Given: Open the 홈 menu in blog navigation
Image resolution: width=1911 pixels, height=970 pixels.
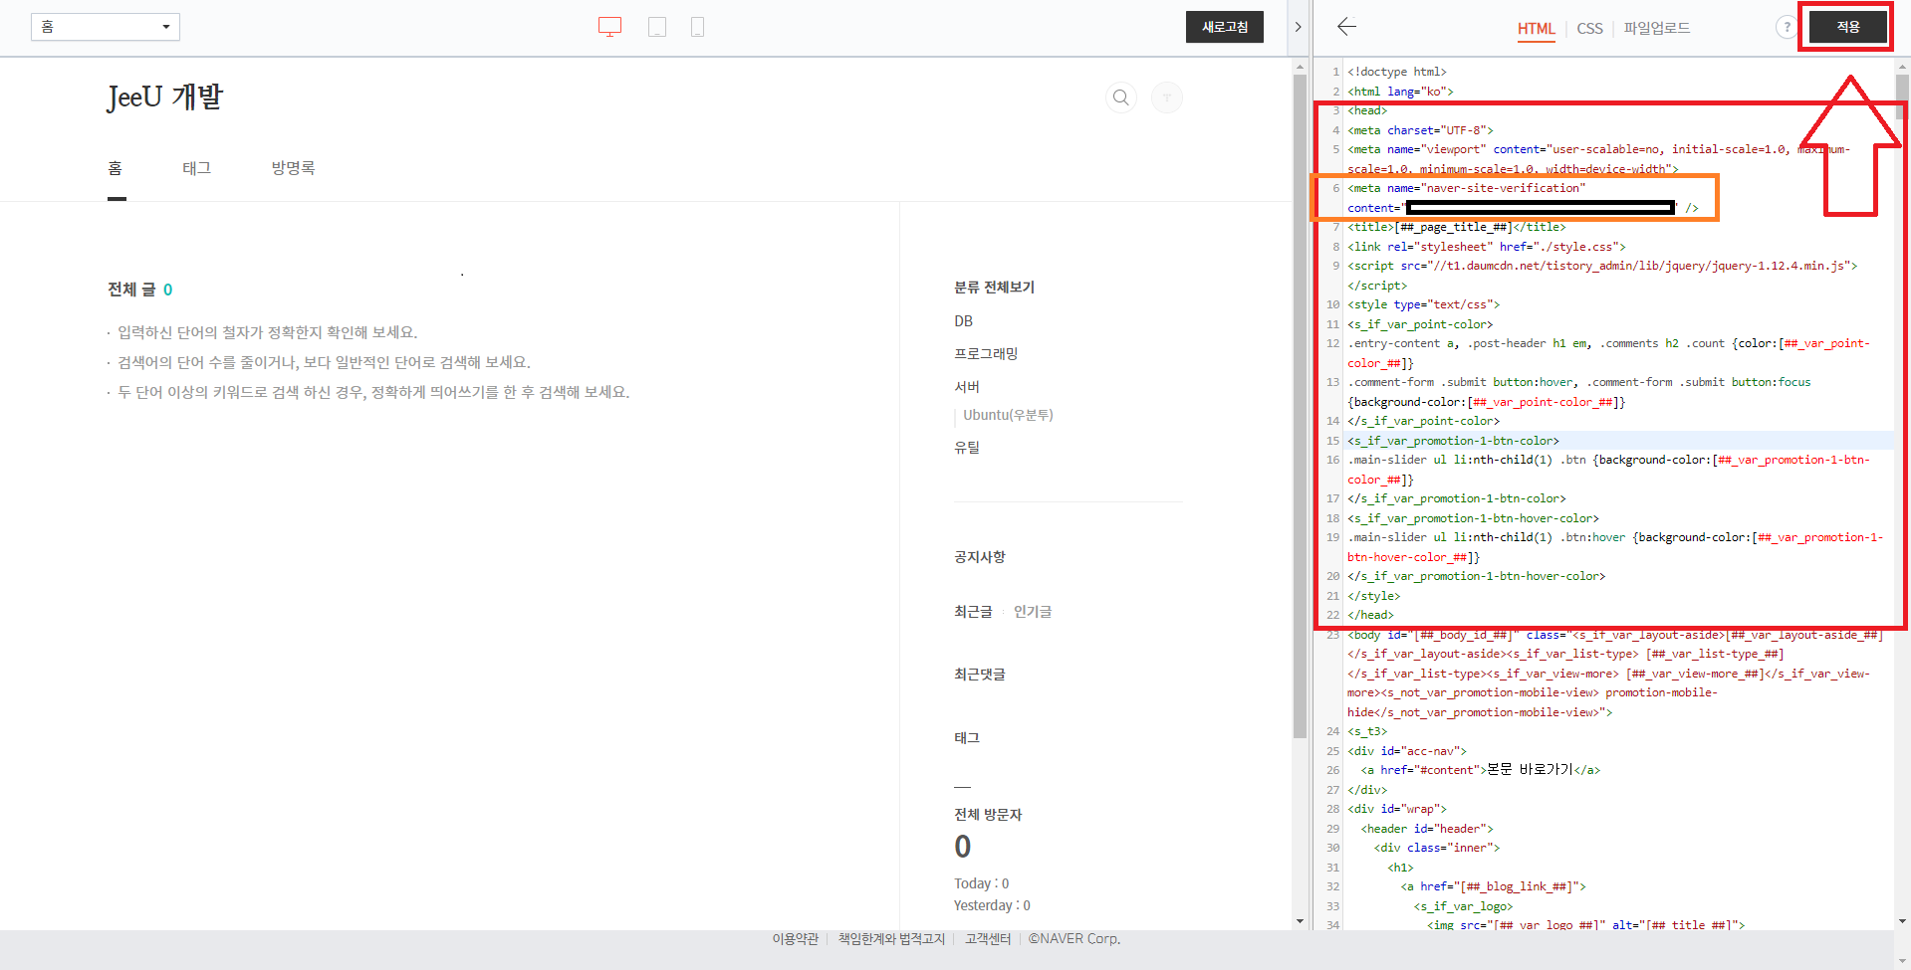Looking at the screenshot, I should point(116,168).
